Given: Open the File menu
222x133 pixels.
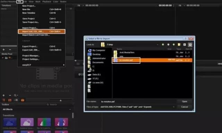Looking at the screenshot, I should point(20,2).
